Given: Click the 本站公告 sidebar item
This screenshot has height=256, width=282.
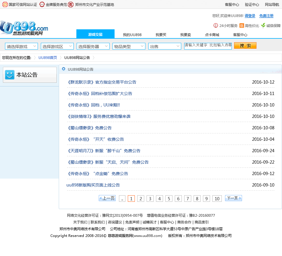Looking at the screenshot, I should pos(30,75).
